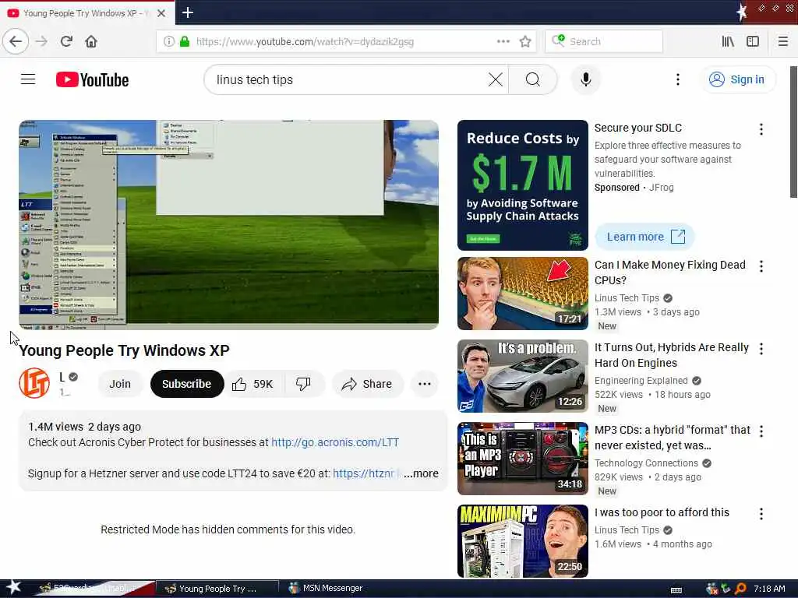This screenshot has height=598, width=798.
Task: Switch to MSN Messenger in taskbar
Action: tap(327, 589)
